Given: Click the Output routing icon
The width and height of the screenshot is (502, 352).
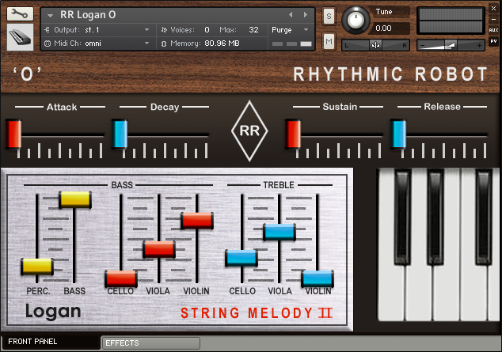Looking at the screenshot, I should click(47, 30).
